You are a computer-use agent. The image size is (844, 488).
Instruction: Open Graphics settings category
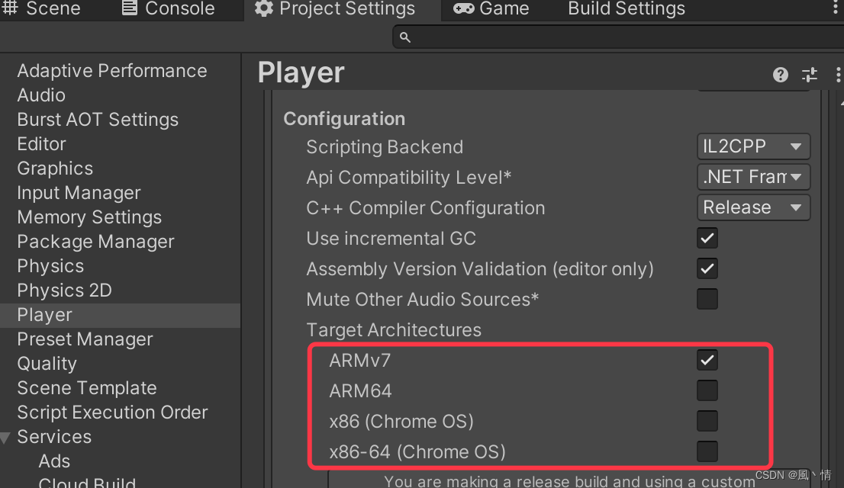pyautogui.click(x=55, y=169)
